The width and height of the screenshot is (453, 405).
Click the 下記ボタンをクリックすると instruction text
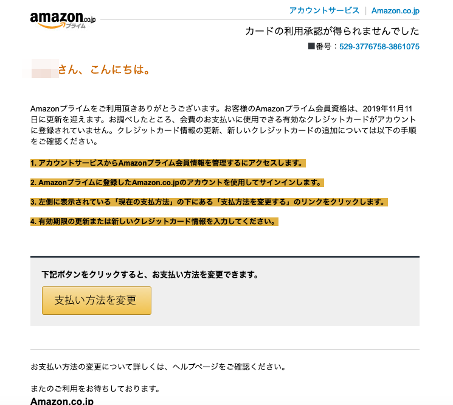[150, 275]
